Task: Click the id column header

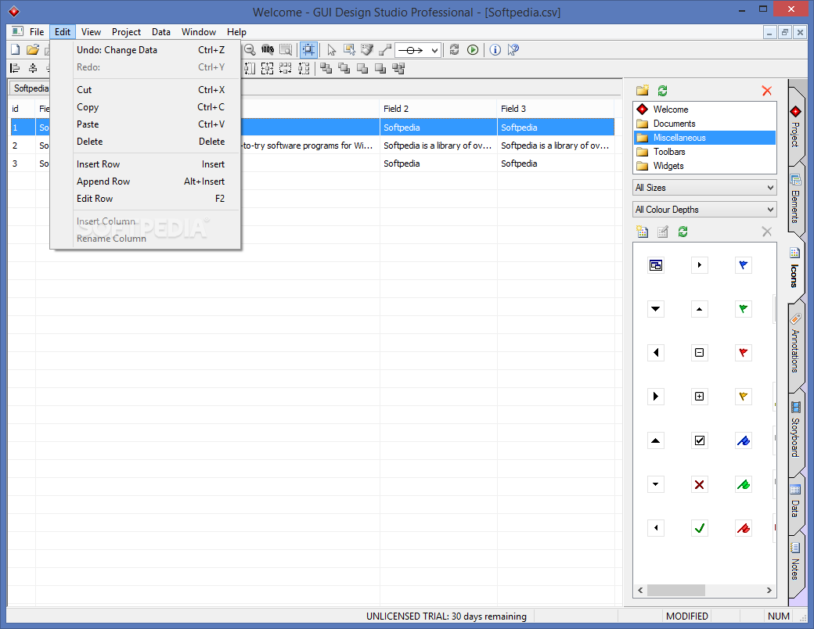Action: tap(21, 109)
